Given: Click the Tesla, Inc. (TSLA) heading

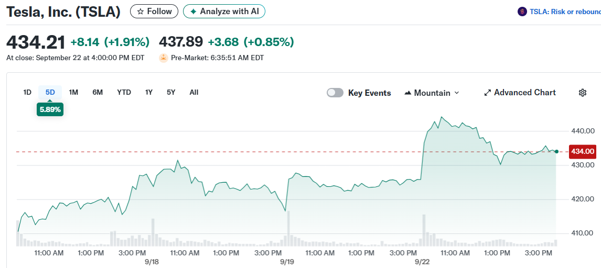Looking at the screenshot, I should coord(63,12).
